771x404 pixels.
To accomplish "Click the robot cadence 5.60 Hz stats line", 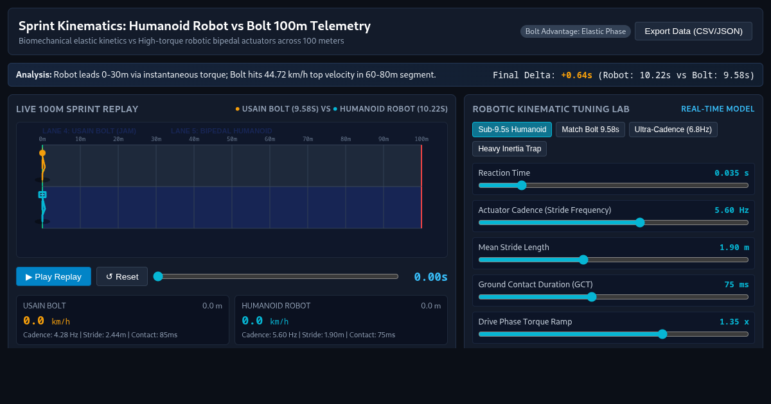I will [319, 335].
